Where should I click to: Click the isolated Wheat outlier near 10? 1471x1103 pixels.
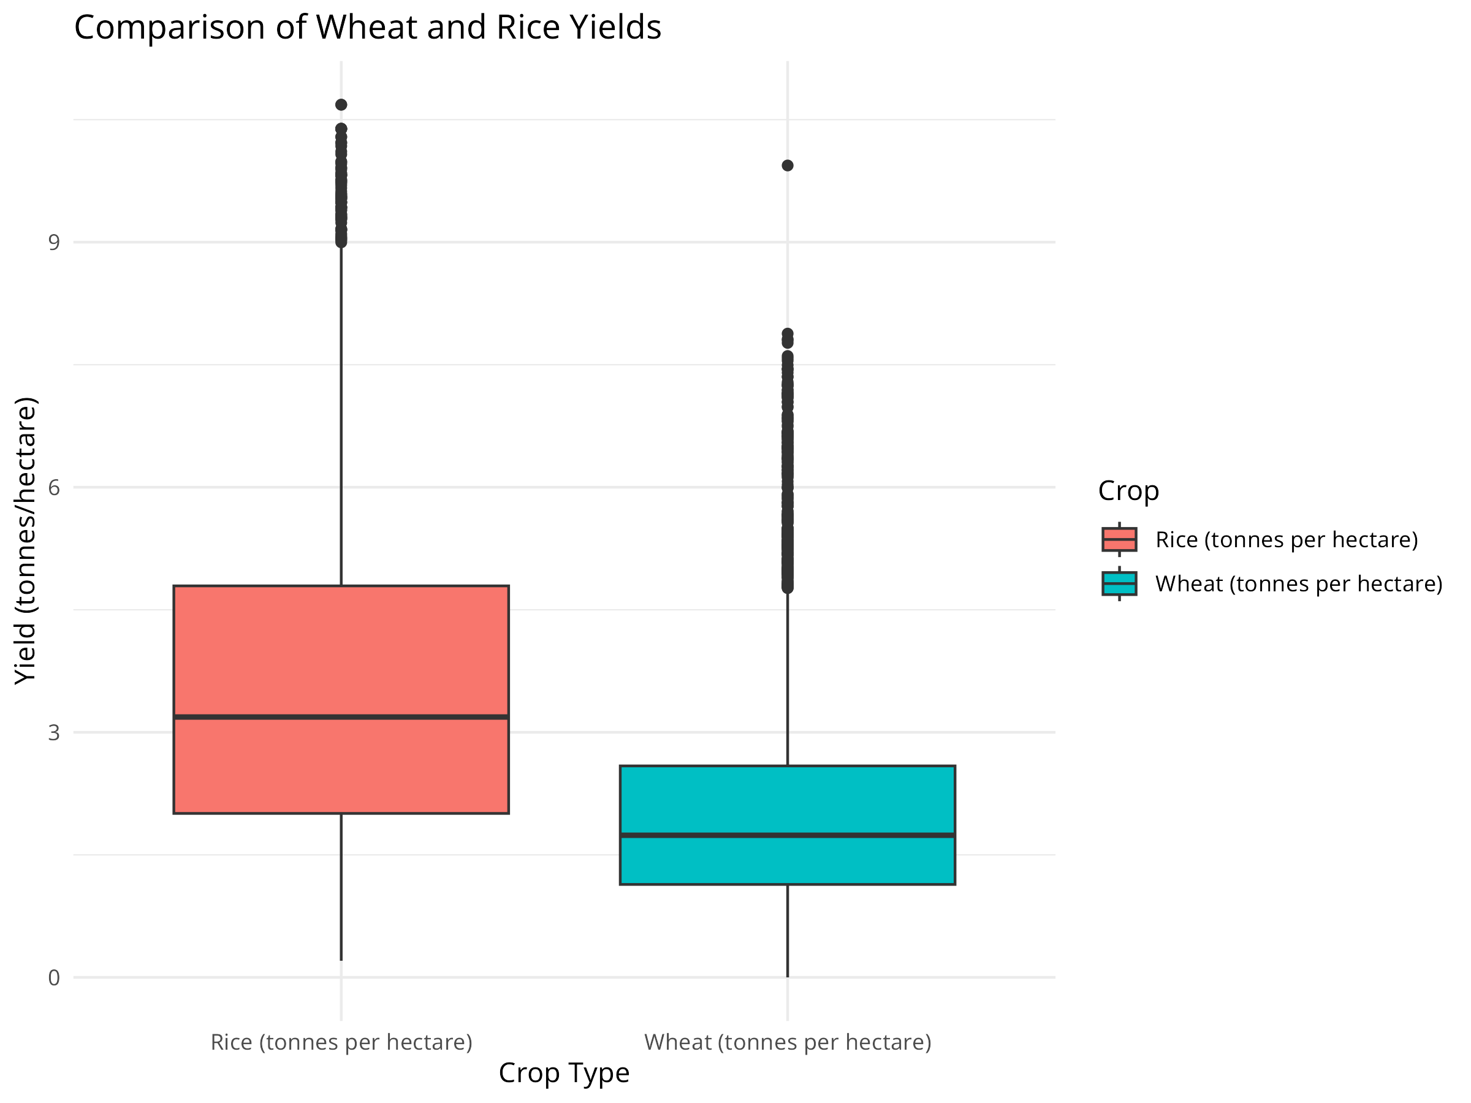point(788,165)
